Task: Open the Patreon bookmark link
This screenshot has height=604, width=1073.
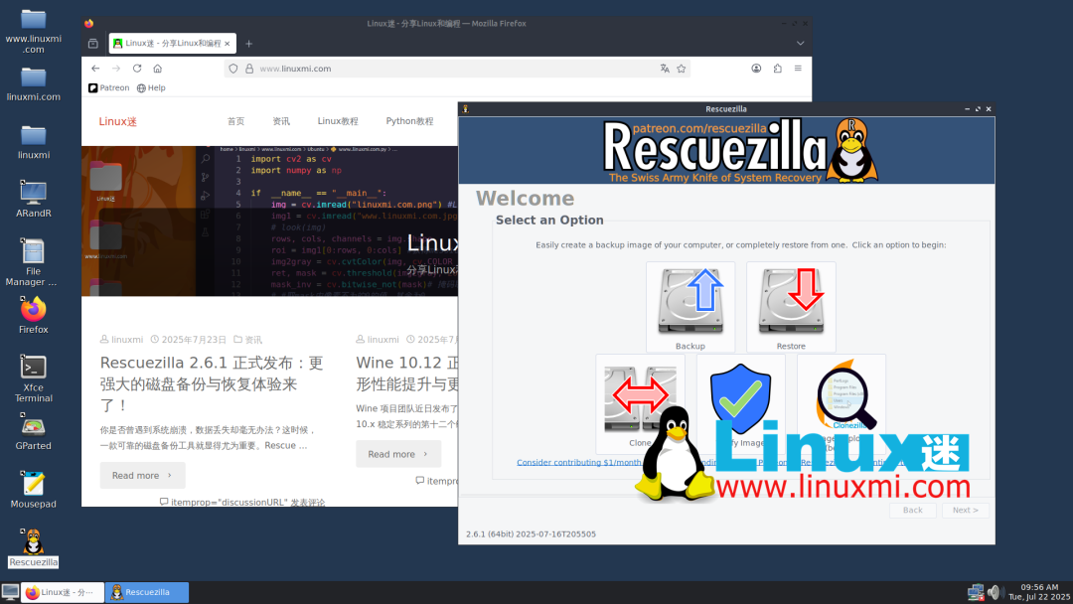Action: pos(109,88)
